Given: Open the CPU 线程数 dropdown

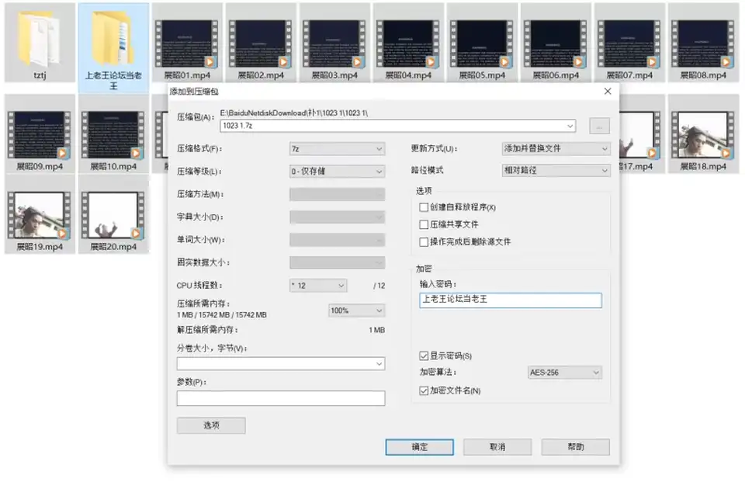Looking at the screenshot, I should [318, 285].
